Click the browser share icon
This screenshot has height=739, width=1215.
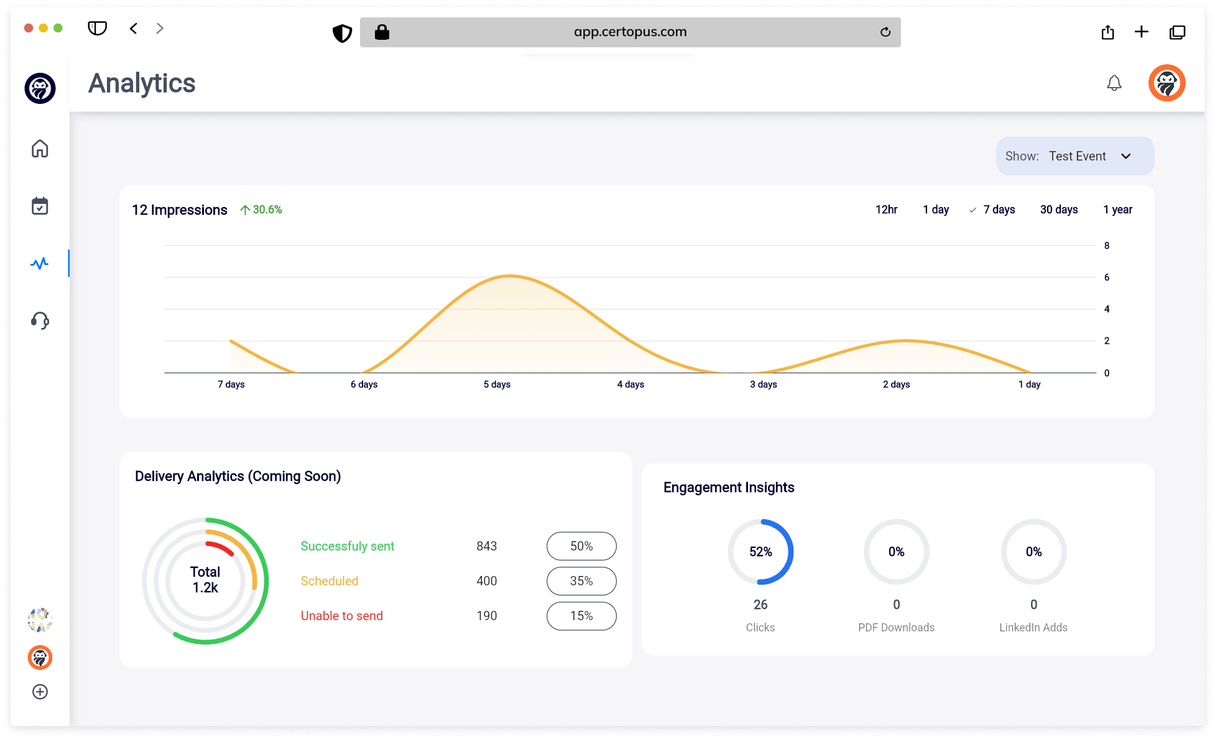[1107, 32]
